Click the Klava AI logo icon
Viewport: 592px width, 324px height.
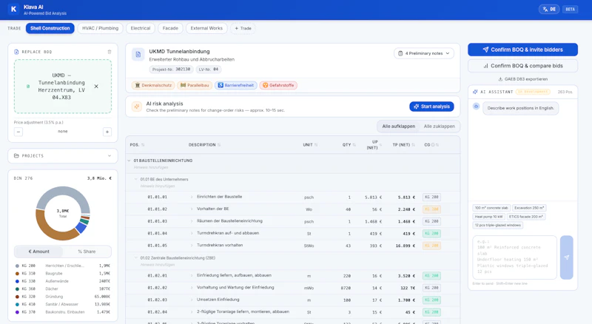(13, 10)
